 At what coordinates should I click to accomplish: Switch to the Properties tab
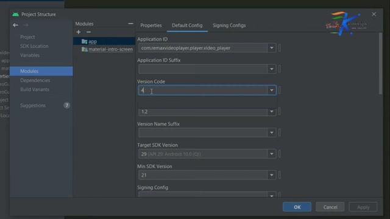coord(151,26)
